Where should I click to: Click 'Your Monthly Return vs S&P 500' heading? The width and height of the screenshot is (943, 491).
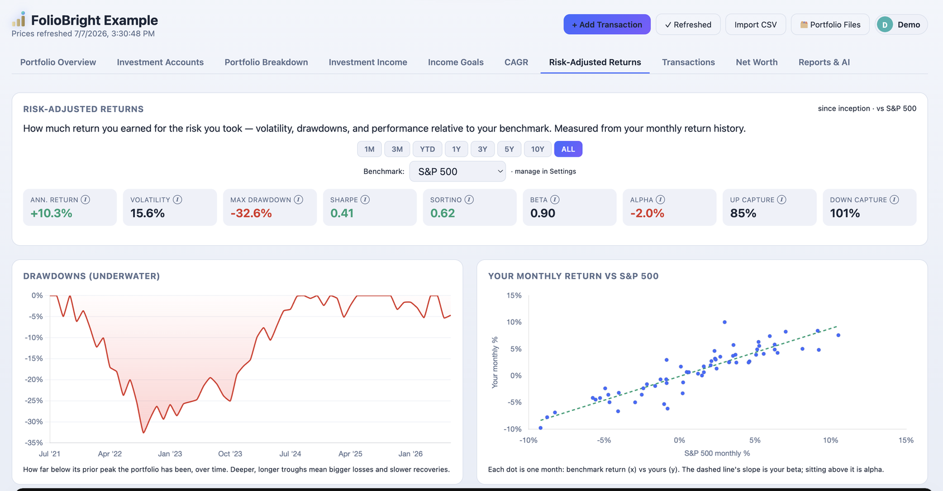tap(573, 276)
